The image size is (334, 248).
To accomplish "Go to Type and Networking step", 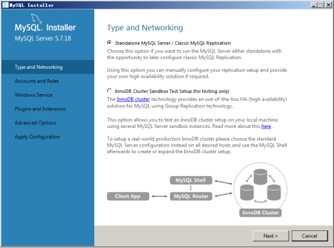I will pyautogui.click(x=48, y=67).
